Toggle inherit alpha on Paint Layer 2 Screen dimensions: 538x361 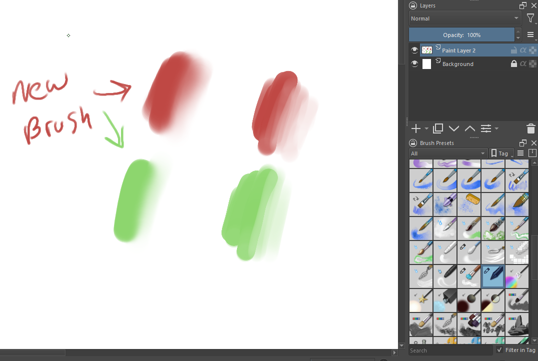pos(523,50)
